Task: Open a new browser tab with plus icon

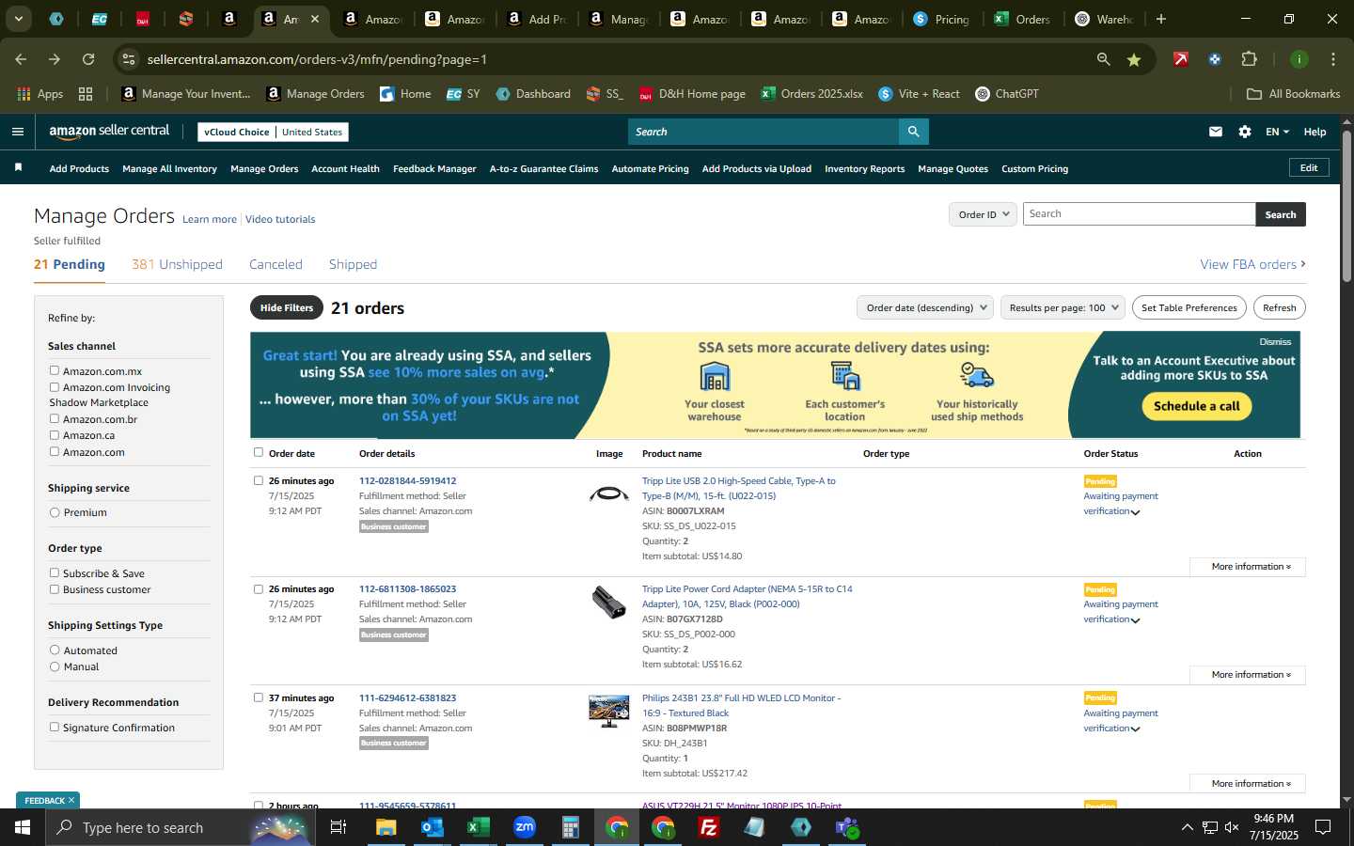Action: (x=1161, y=19)
